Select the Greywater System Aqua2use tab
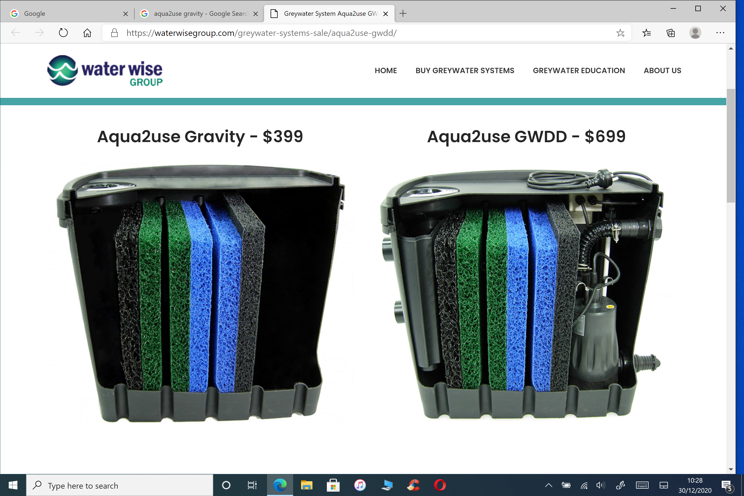The image size is (744, 496). [329, 14]
